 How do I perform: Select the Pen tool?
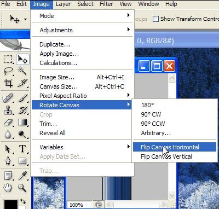(x=8, y=160)
